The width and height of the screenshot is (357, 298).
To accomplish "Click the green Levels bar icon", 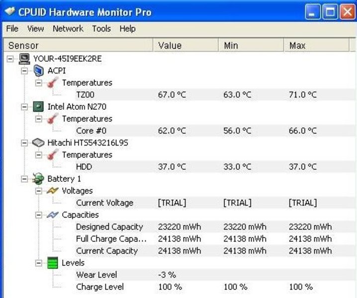I will [x=53, y=263].
